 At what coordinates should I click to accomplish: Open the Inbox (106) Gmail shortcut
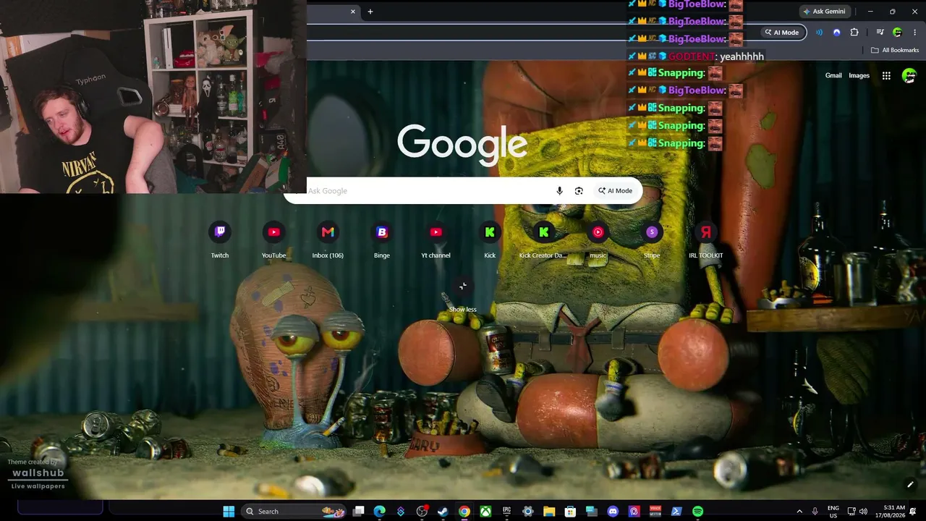click(328, 240)
